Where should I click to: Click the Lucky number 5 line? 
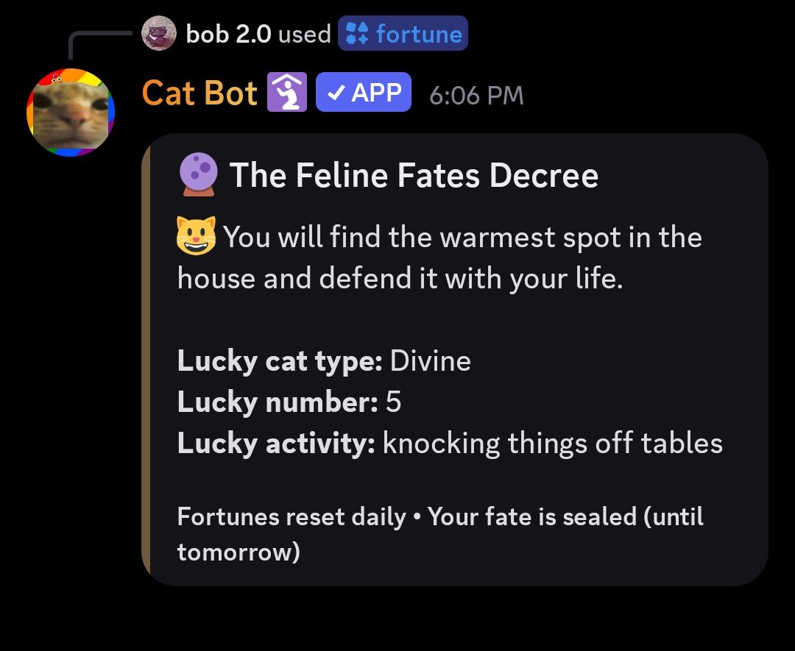(x=289, y=402)
